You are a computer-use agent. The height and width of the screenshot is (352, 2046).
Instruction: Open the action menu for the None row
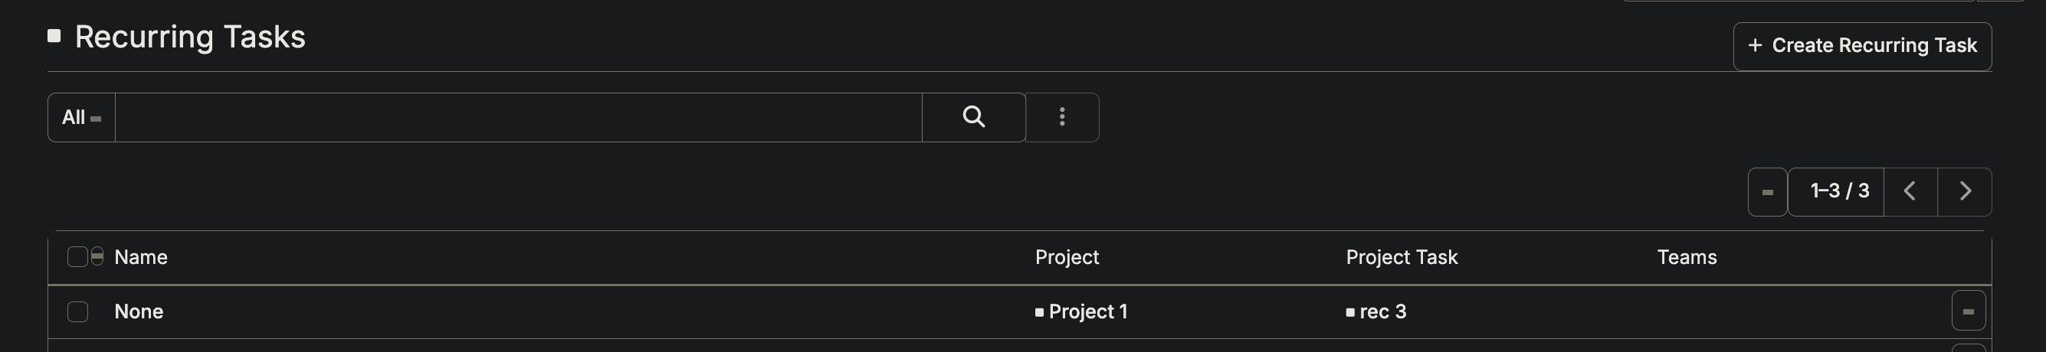pyautogui.click(x=1967, y=311)
